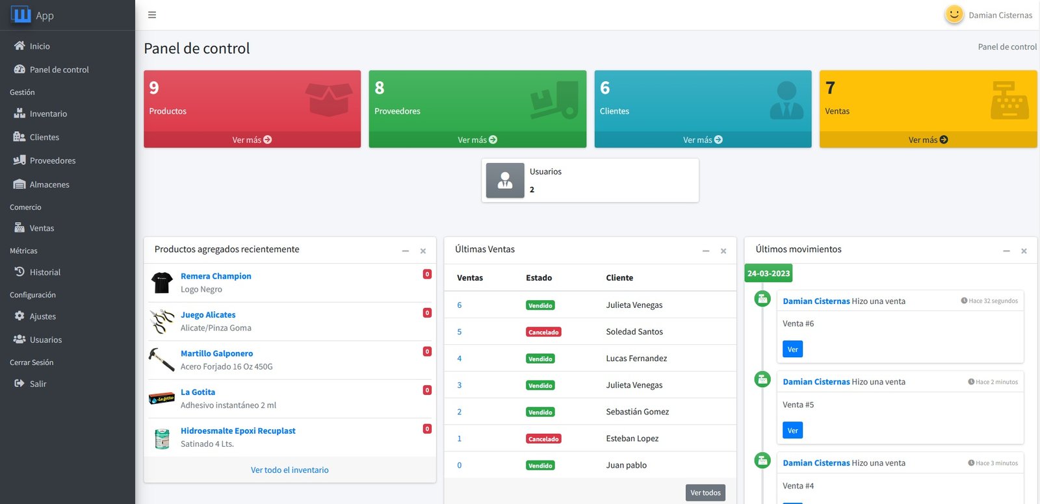The image size is (1040, 504).
Task: Click the 24-03-2023 date label
Action: (768, 273)
